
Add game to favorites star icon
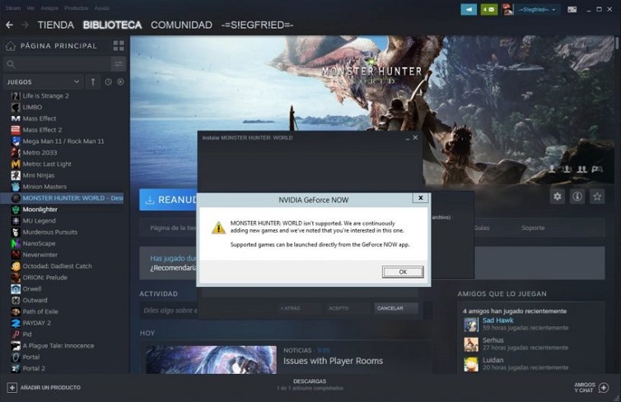click(x=597, y=196)
